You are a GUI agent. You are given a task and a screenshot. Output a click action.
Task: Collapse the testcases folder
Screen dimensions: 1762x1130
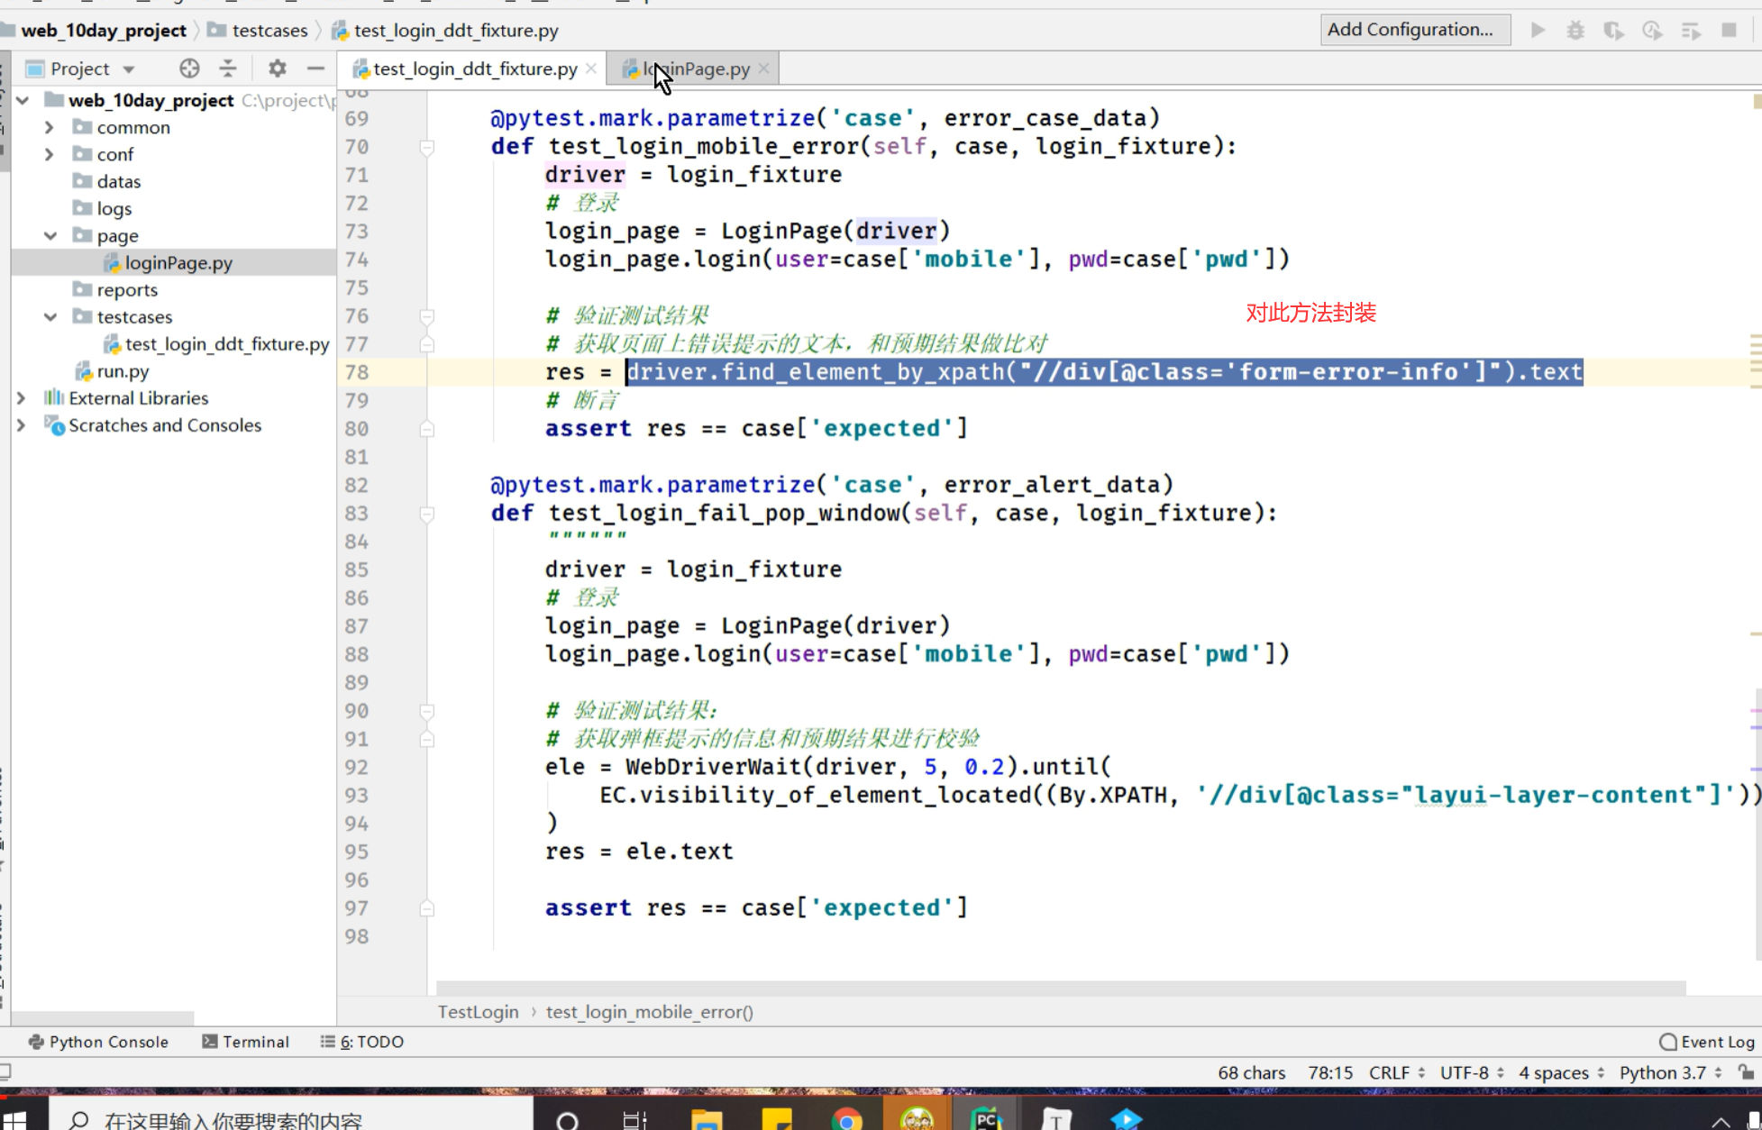[50, 317]
